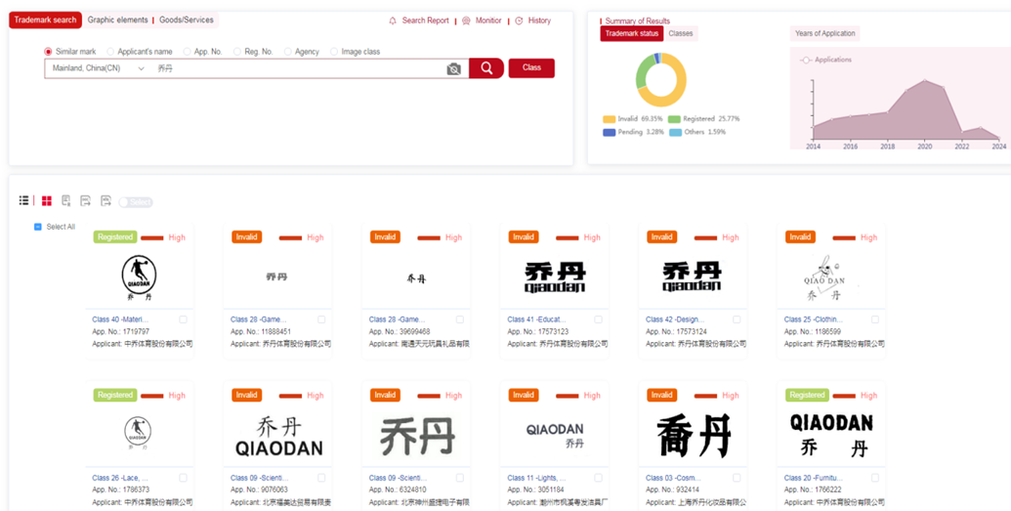Screen dimensions: 1011x511
Task: Select the Image class radio option
Action: pos(334,51)
